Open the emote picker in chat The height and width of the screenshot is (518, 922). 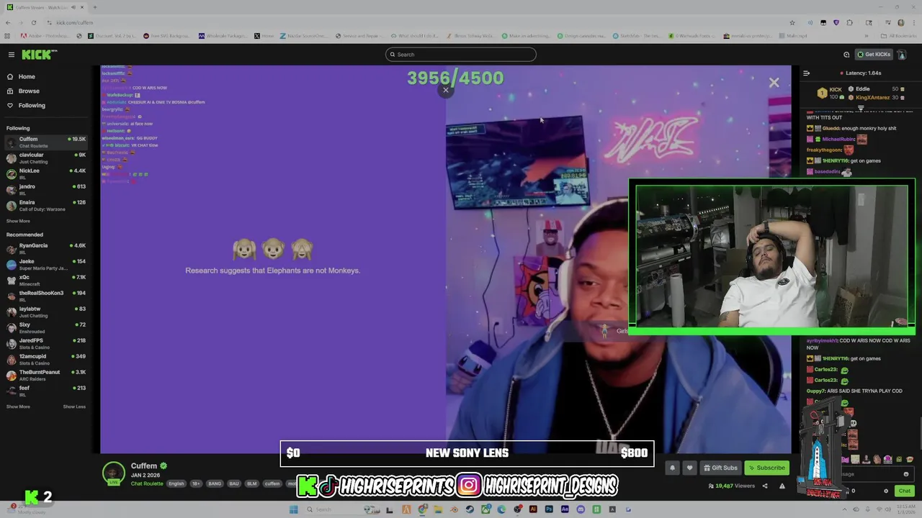pyautogui.click(x=906, y=474)
